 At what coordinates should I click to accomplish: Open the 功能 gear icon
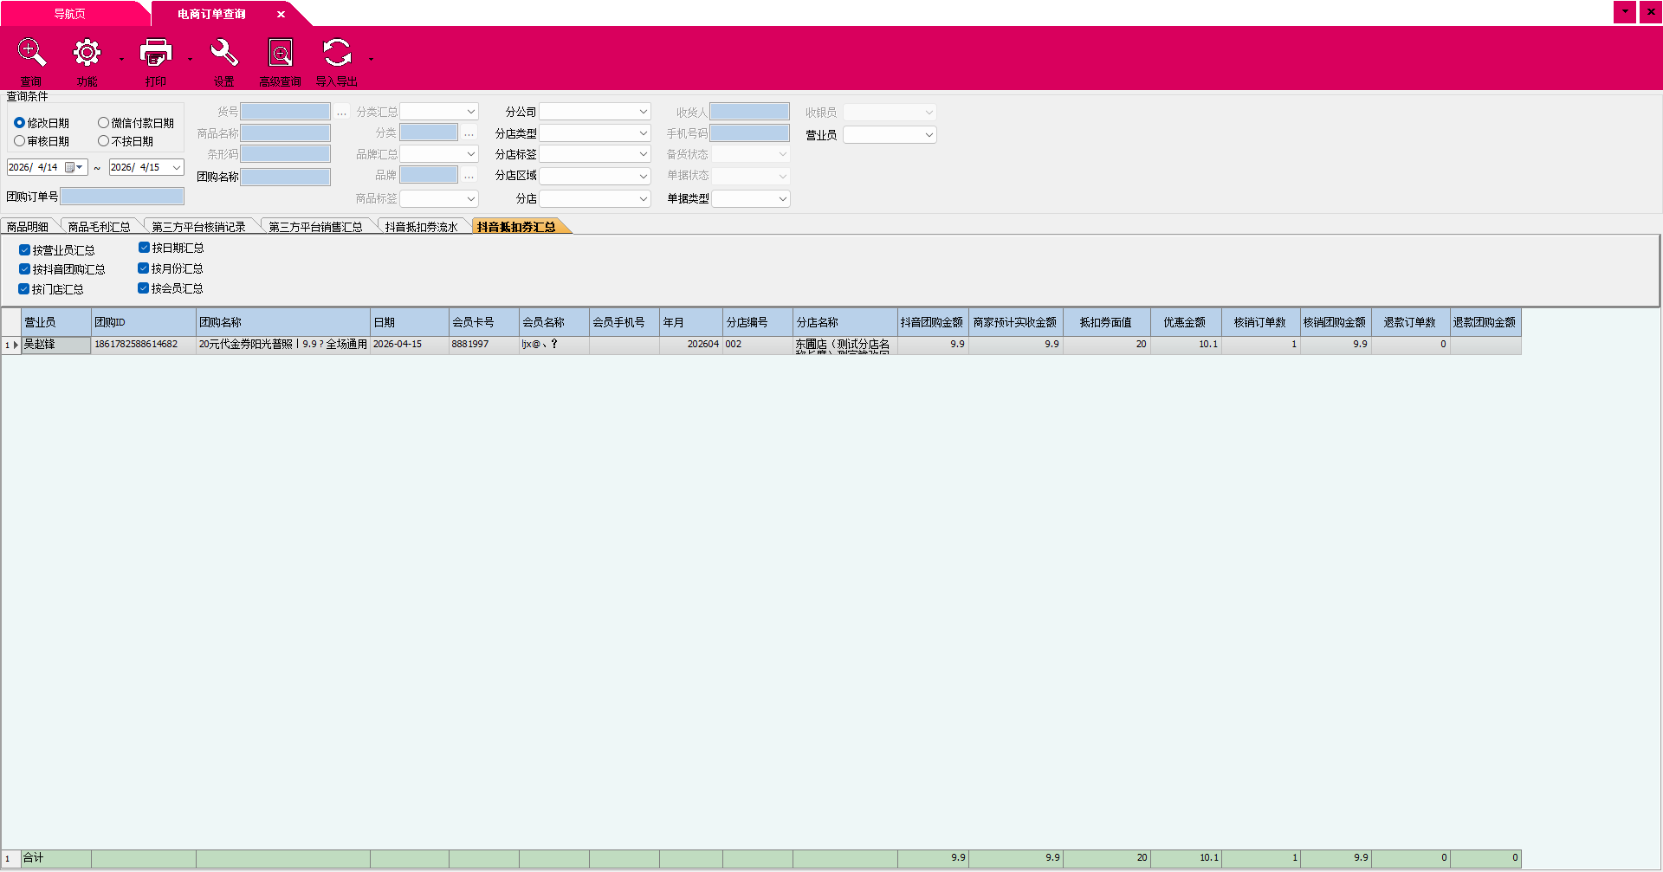(x=87, y=54)
